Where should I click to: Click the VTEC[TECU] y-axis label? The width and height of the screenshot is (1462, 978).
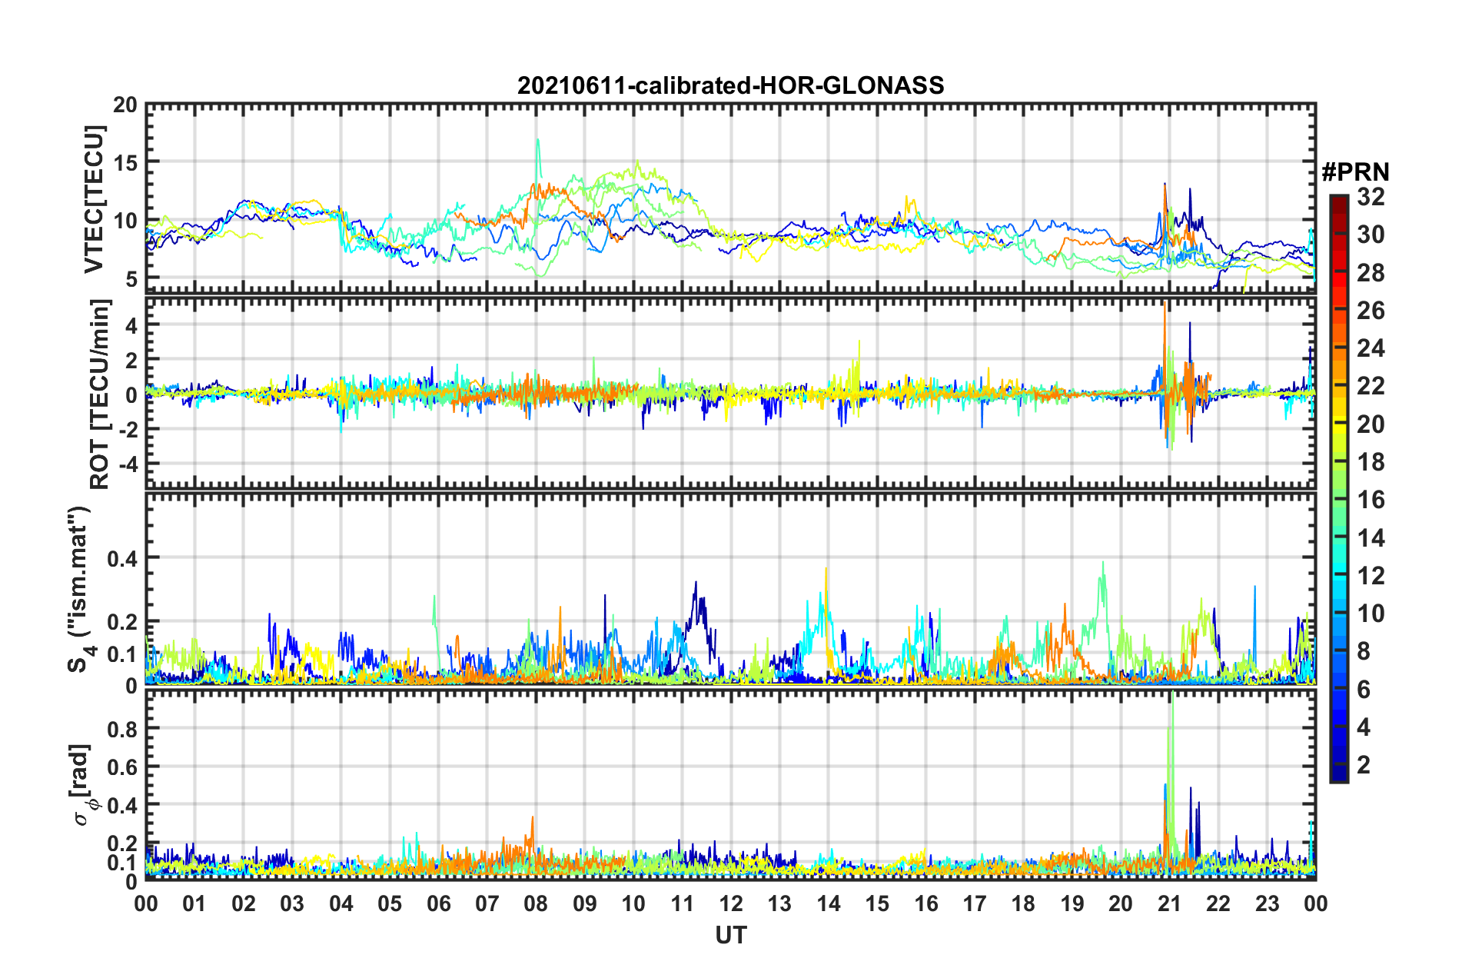pos(94,199)
